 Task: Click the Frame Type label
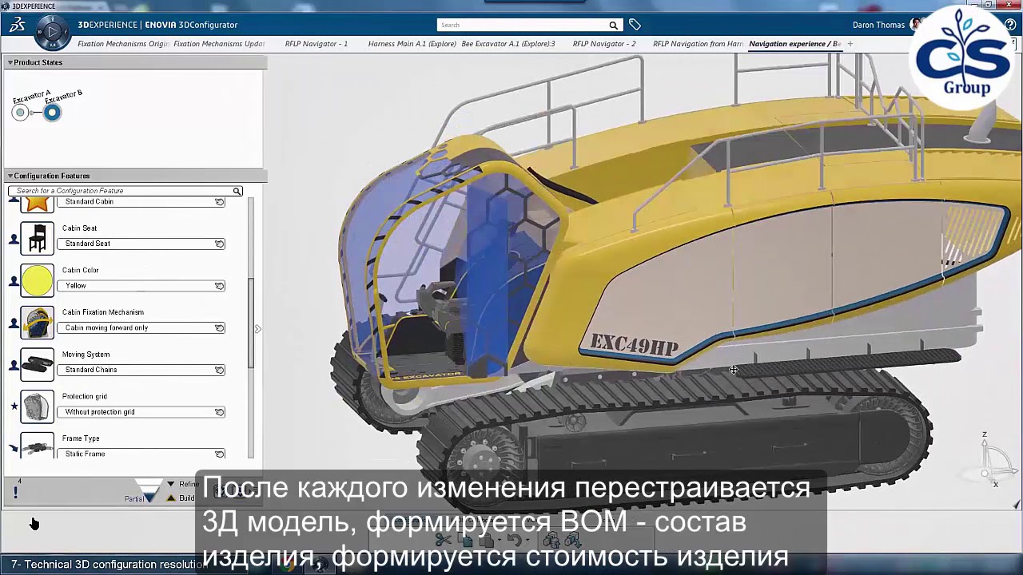(x=81, y=438)
